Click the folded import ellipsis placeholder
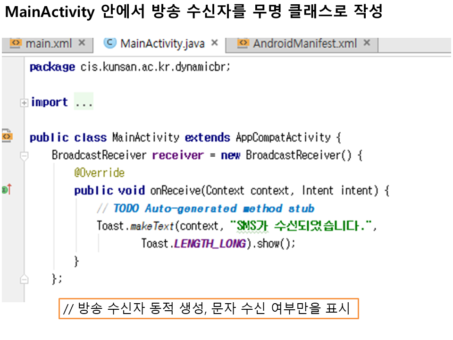This screenshot has height=340, width=453. (84, 102)
